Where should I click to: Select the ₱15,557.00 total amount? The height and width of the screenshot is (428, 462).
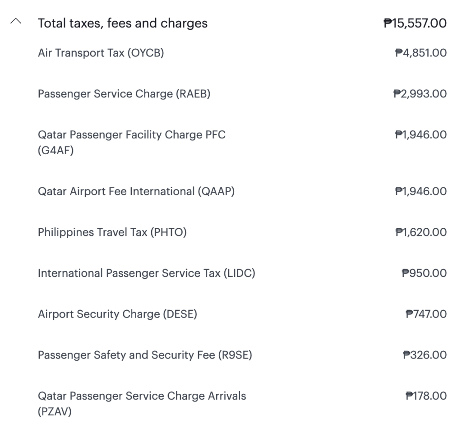coord(415,23)
